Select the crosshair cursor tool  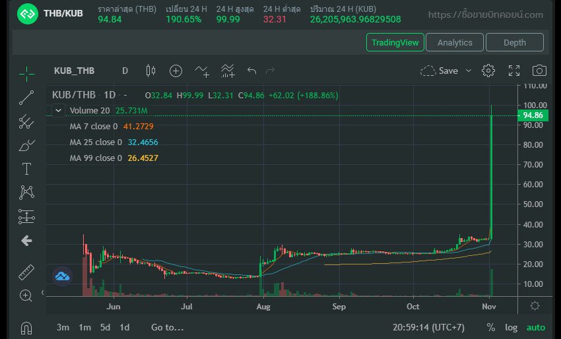(26, 74)
